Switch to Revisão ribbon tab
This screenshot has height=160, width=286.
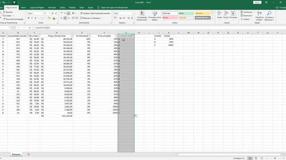tap(72, 8)
